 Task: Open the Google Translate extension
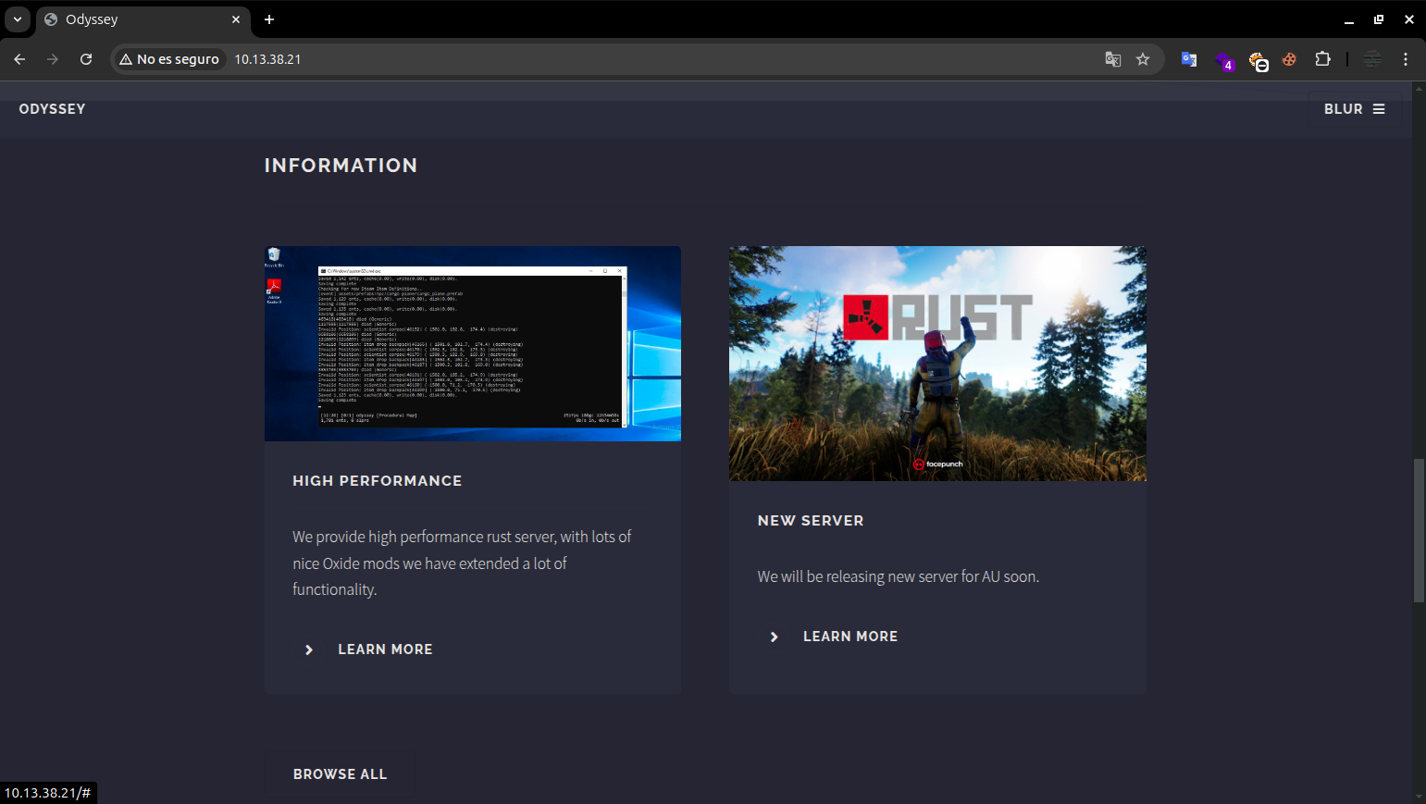(x=1189, y=59)
